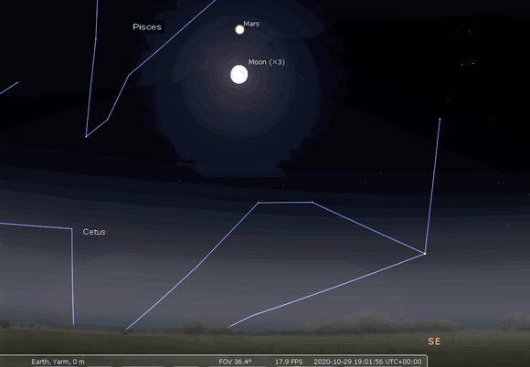Select the star at the right end of Cetus' horizontal segment
The height and width of the screenshot is (367, 530).
click(312, 203)
